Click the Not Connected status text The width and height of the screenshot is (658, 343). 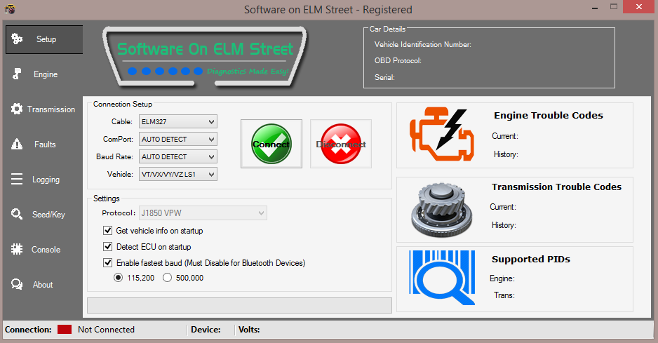pyautogui.click(x=106, y=330)
